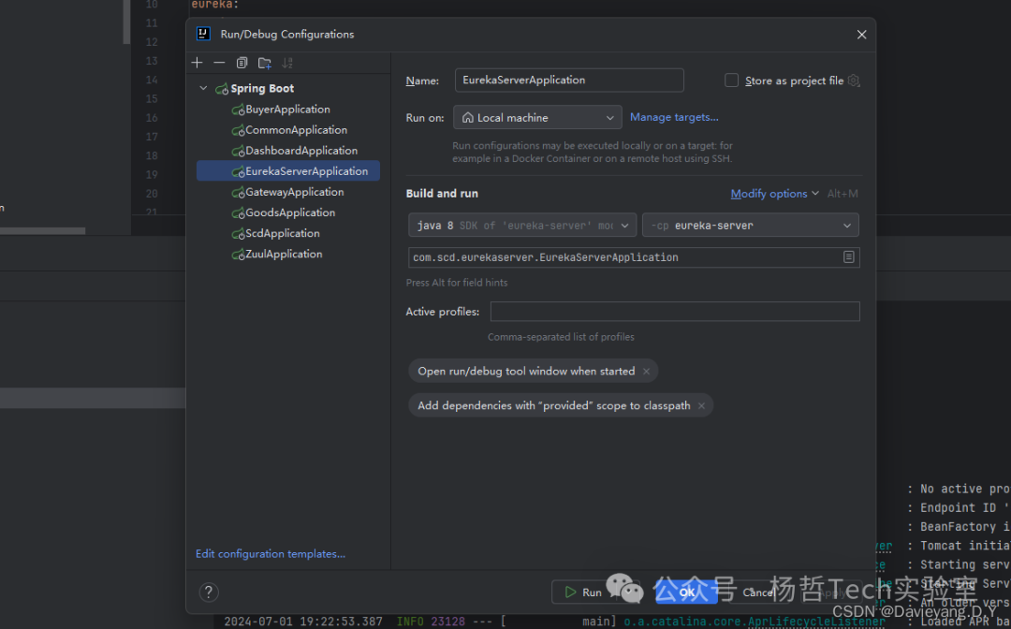Remove the 'Open run/debug tool window' chip
Image resolution: width=1011 pixels, height=629 pixels.
[x=646, y=372]
